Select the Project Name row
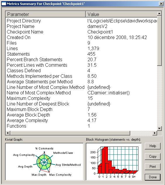This screenshot has width=165, height=185. [81, 26]
